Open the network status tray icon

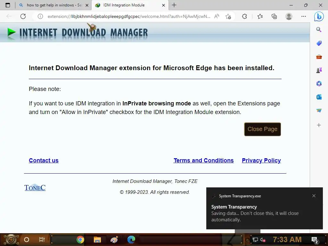255,240
